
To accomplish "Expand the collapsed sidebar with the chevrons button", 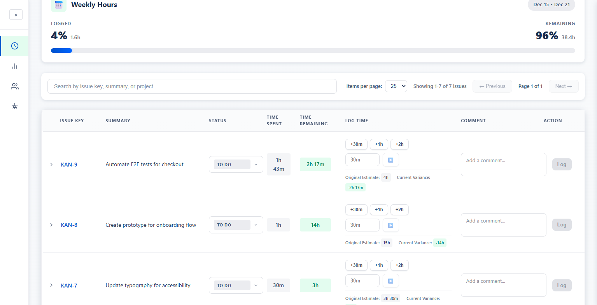I will (x=16, y=14).
